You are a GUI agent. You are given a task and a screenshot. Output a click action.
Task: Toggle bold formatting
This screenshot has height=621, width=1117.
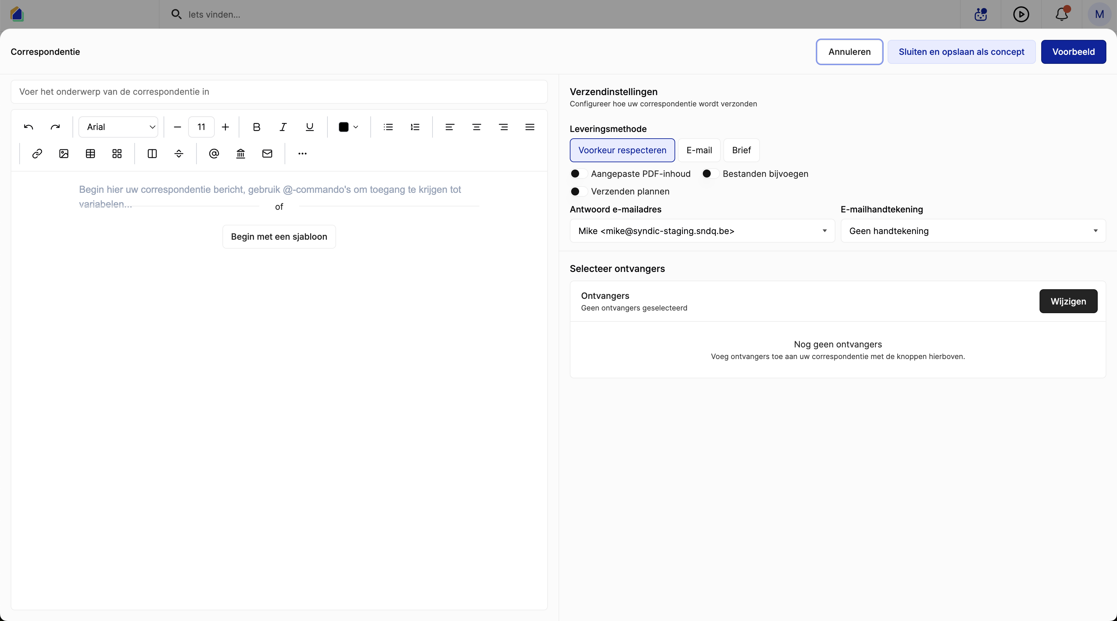click(257, 127)
